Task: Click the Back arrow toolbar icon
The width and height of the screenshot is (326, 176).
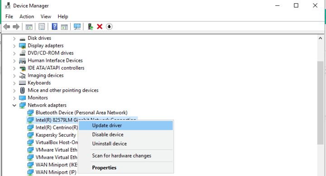Action: tap(7, 27)
